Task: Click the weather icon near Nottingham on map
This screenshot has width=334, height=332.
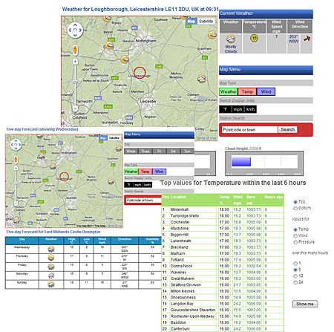Action: click(109, 45)
